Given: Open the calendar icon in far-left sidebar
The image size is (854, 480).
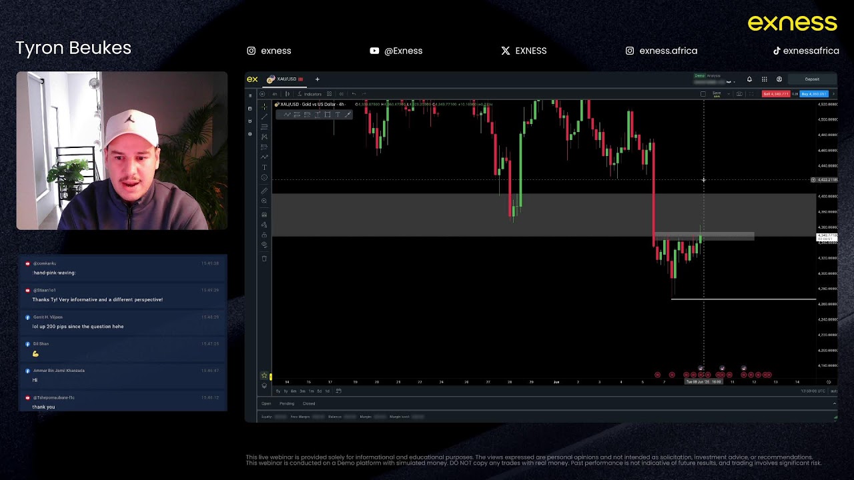Looking at the screenshot, I should [250, 108].
